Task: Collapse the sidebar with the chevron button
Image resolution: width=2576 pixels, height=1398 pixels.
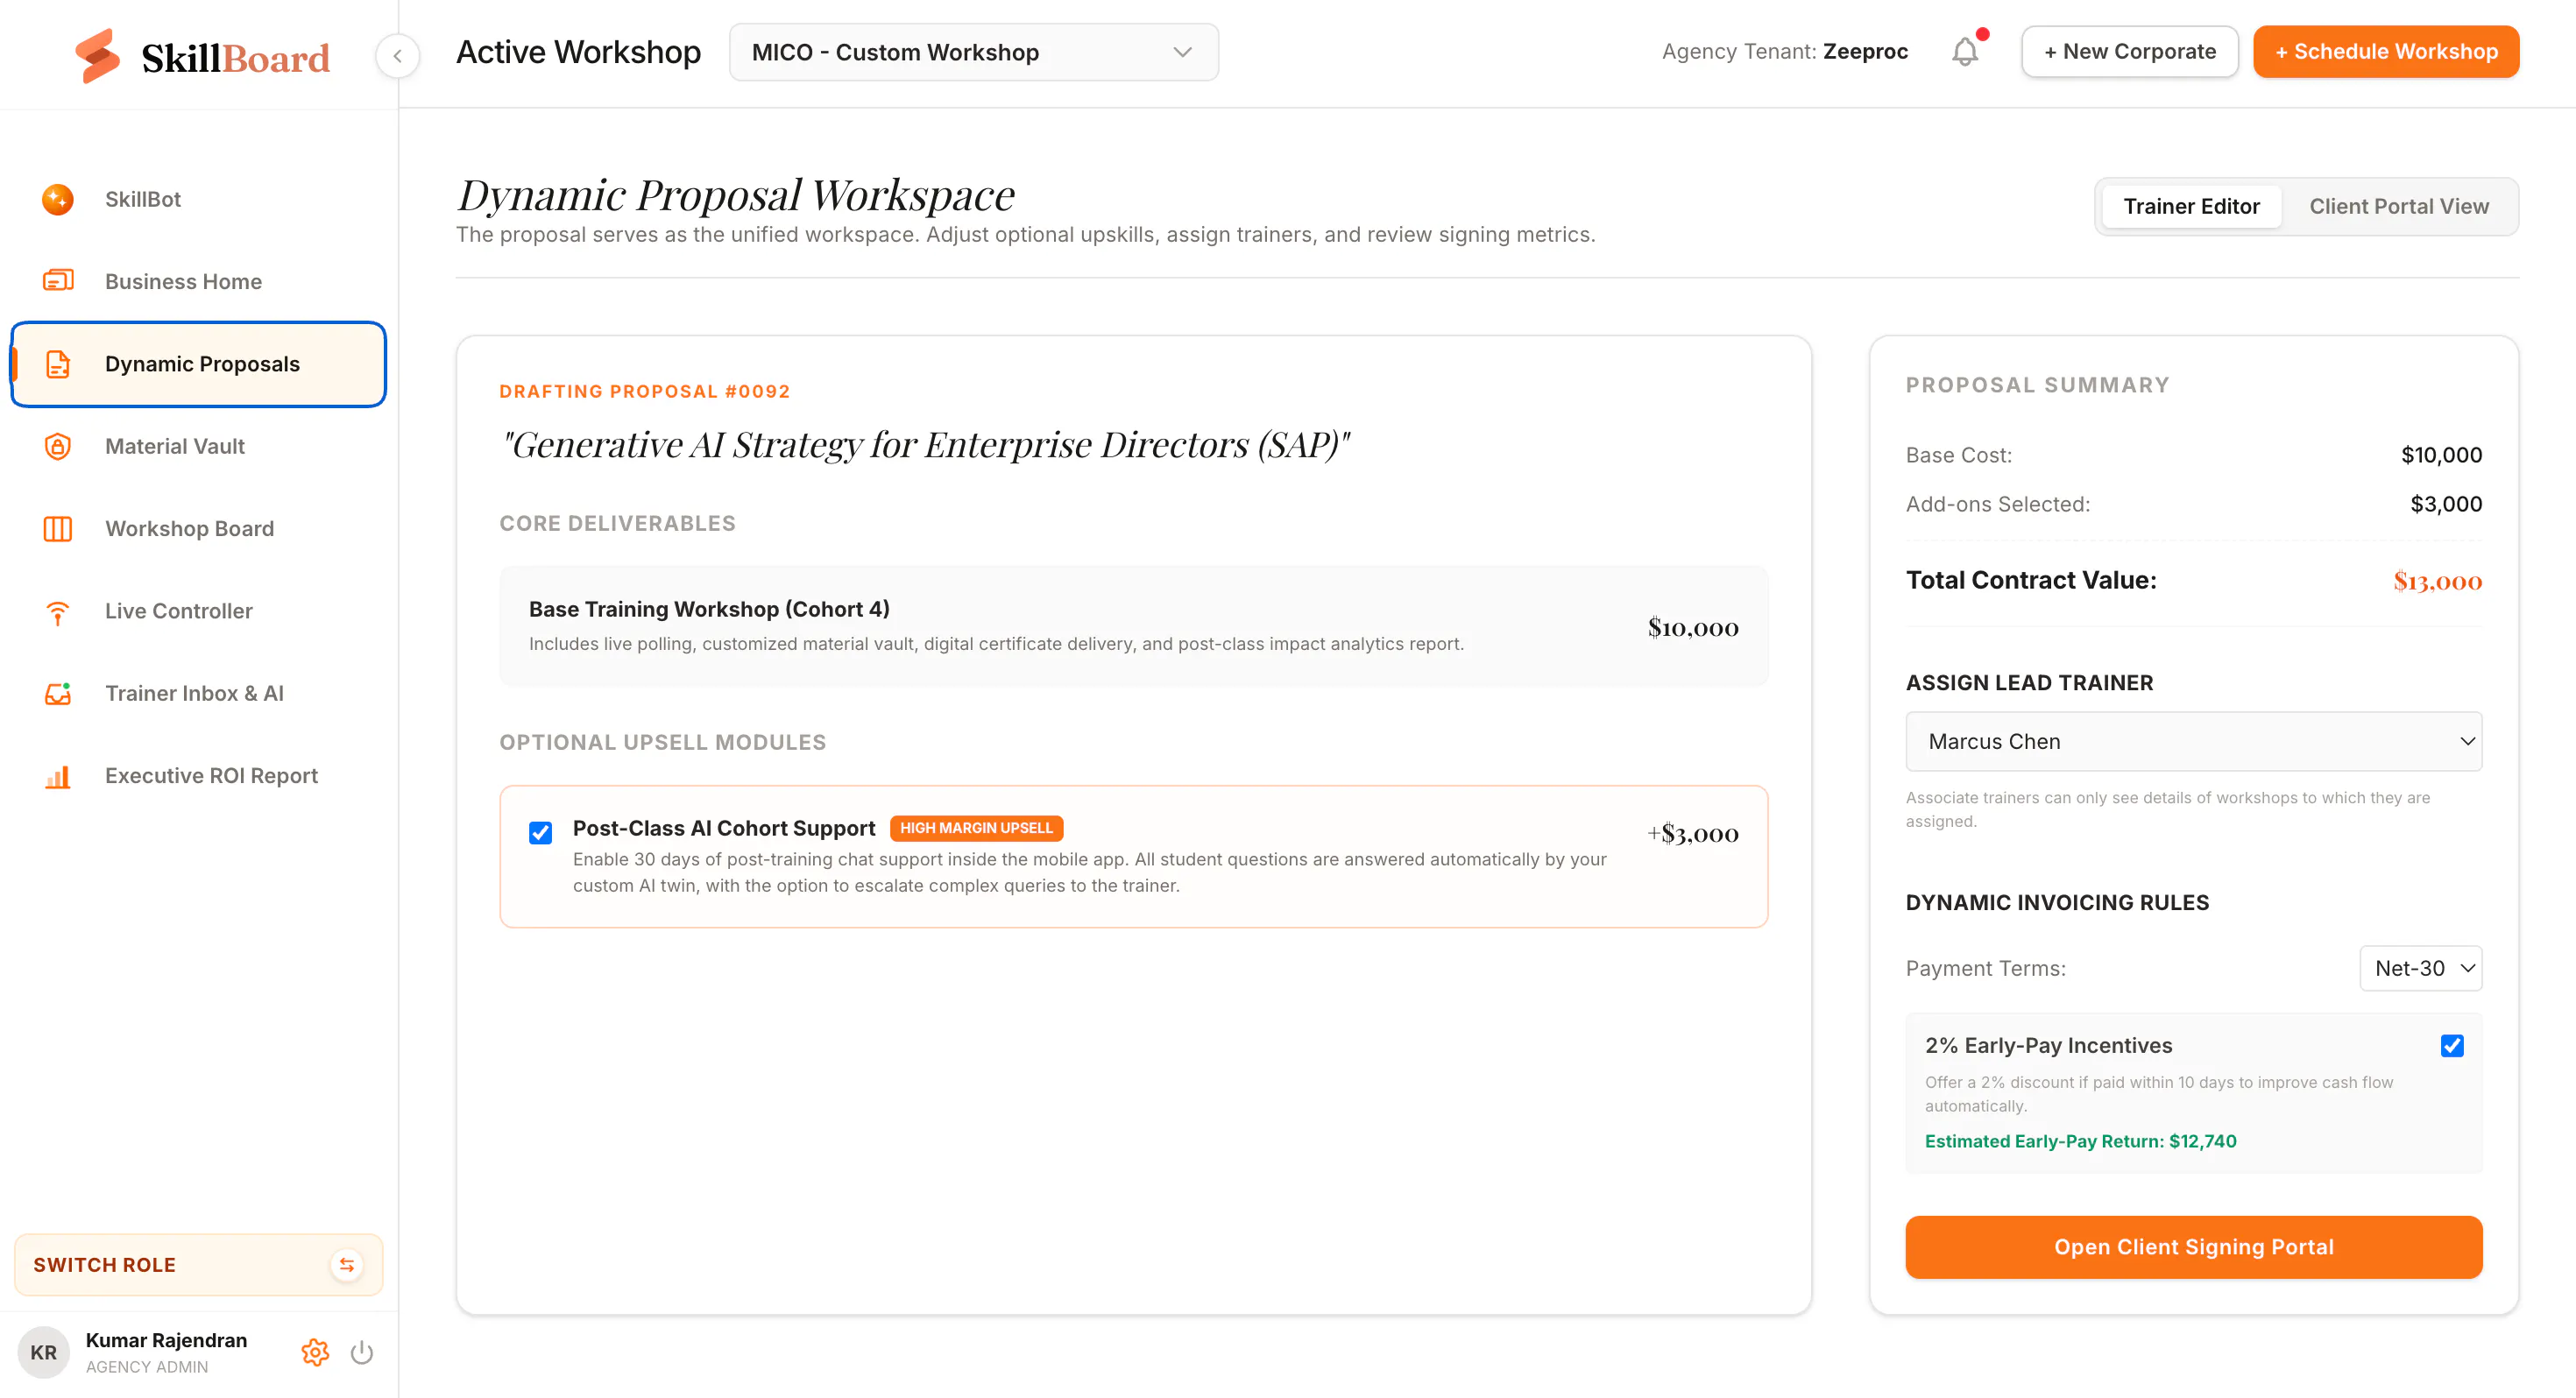Action: (398, 55)
